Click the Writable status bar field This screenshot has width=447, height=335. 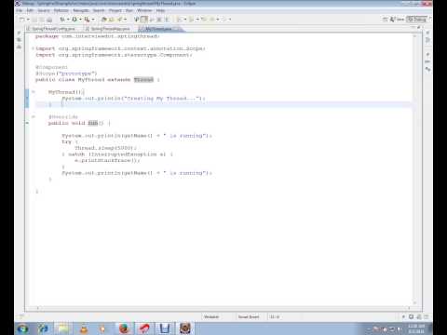pos(211,316)
